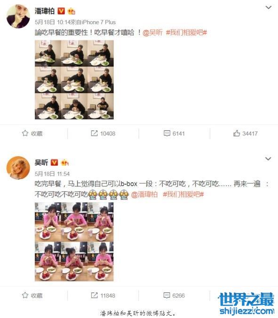This screenshot has width=278, height=318.
Task: Open the #我们相爱吧# hashtag in second post
Action: (x=183, y=194)
